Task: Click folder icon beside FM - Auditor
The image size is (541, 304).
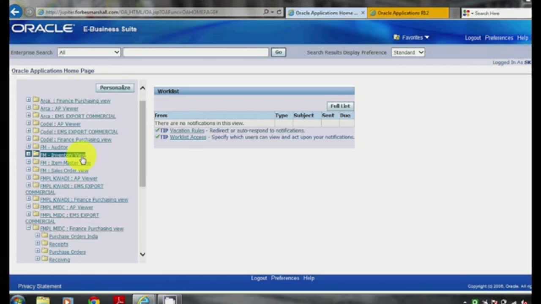Action: pos(36,147)
